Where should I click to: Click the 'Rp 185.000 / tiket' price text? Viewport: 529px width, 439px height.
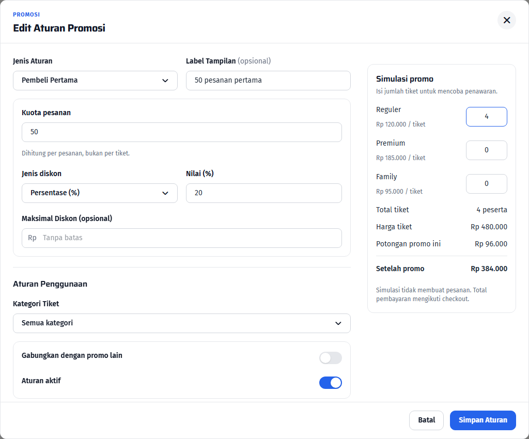point(400,158)
